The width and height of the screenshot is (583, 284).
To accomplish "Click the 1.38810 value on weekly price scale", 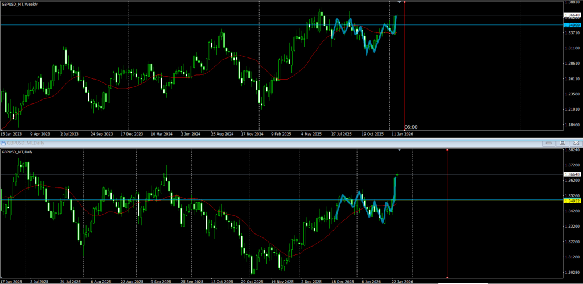I will pos(570,3).
